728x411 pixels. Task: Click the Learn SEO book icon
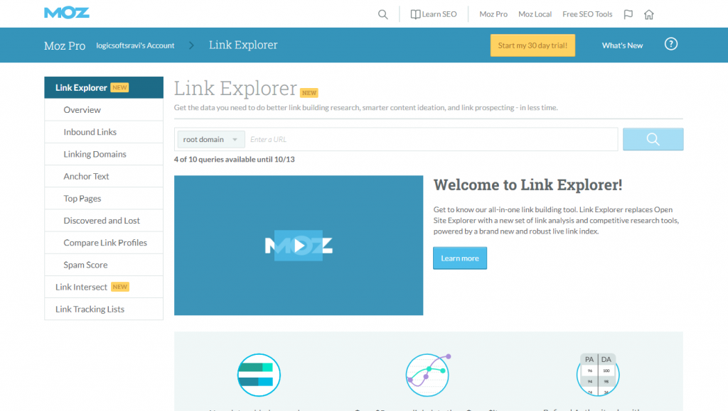pyautogui.click(x=415, y=14)
